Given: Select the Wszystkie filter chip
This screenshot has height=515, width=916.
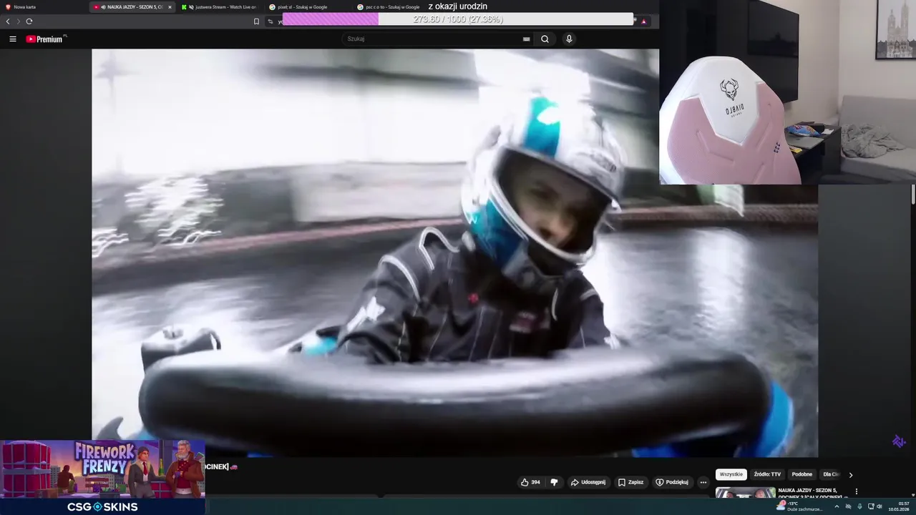Looking at the screenshot, I should pos(731,474).
